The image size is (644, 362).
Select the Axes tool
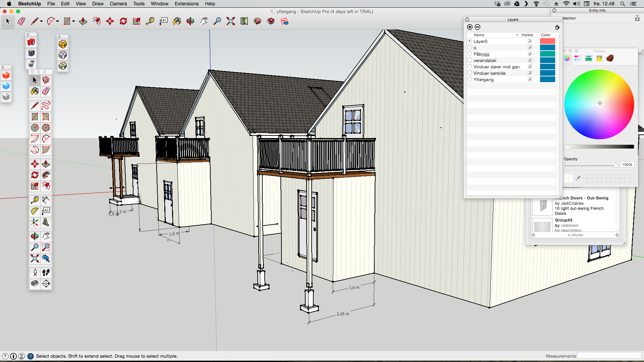click(x=35, y=222)
